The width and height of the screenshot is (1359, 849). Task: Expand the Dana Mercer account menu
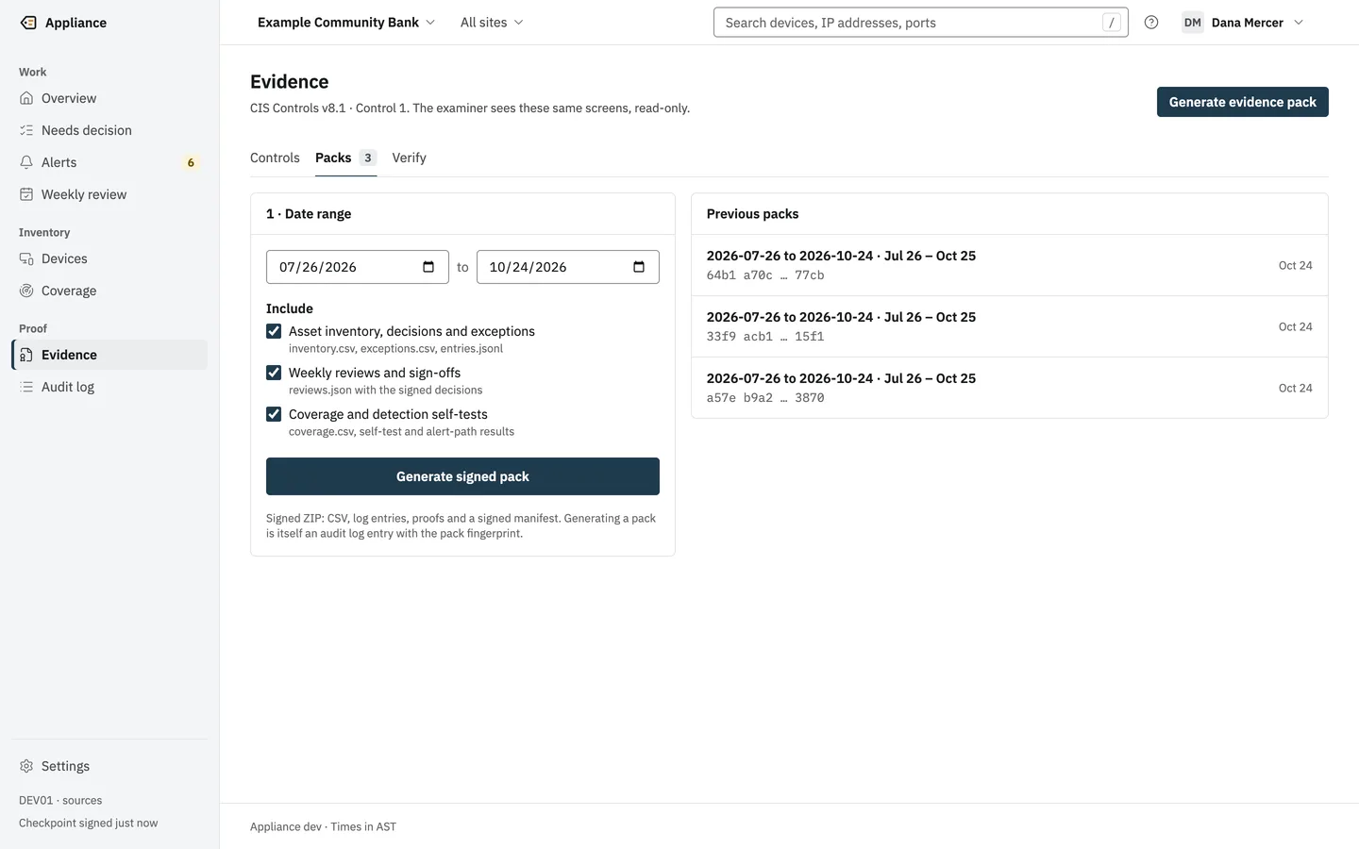(1244, 23)
